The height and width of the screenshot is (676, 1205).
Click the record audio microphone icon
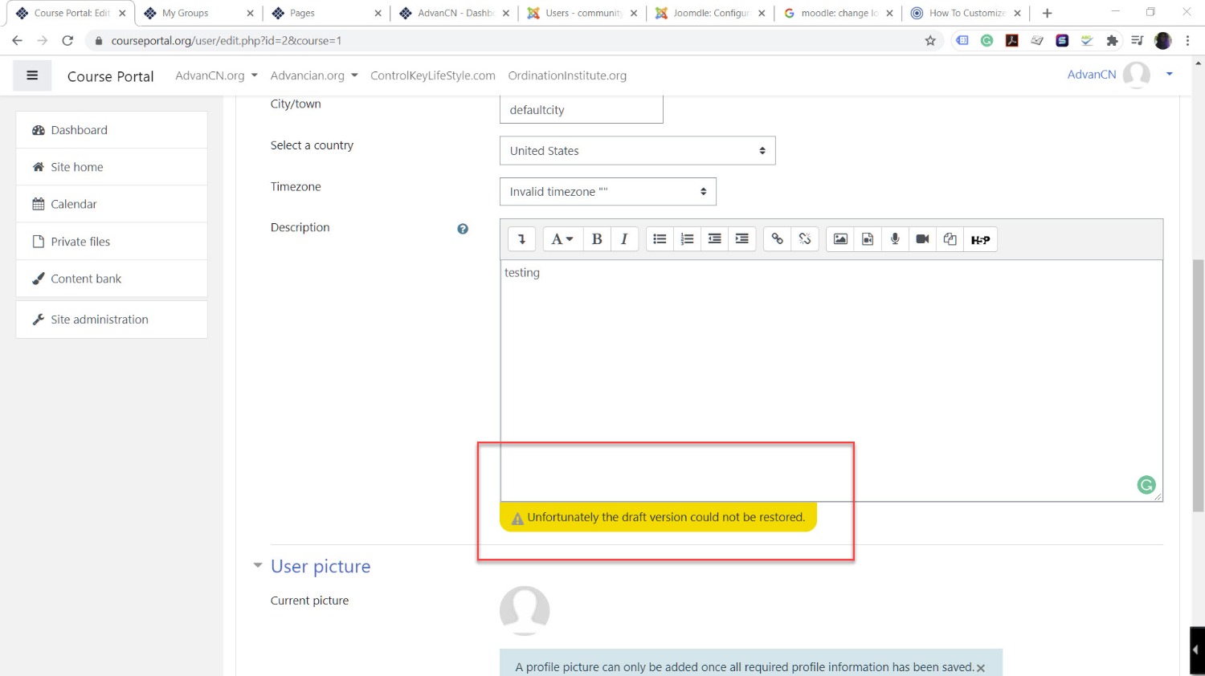pyautogui.click(x=895, y=239)
